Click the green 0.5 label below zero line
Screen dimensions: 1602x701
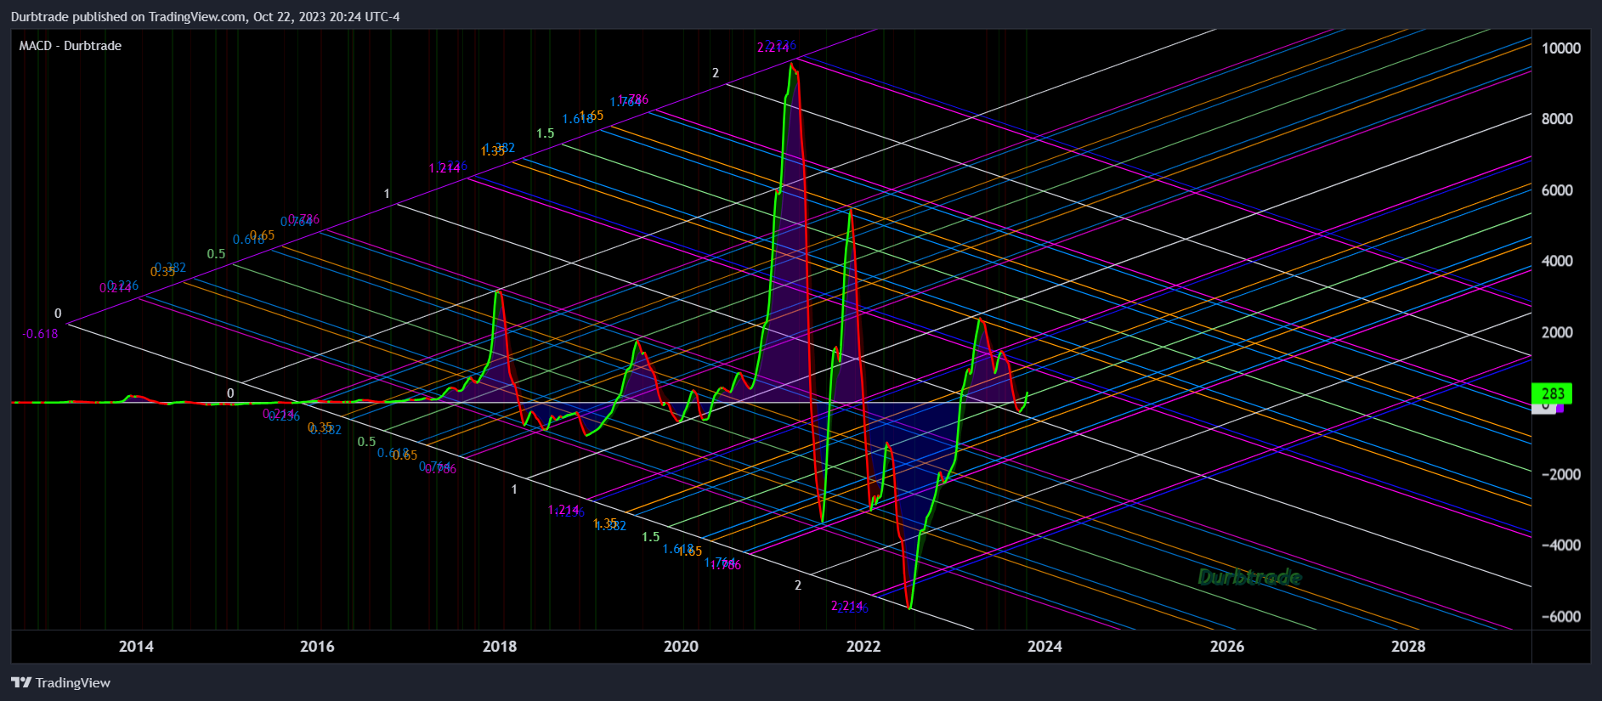pyautogui.click(x=366, y=442)
